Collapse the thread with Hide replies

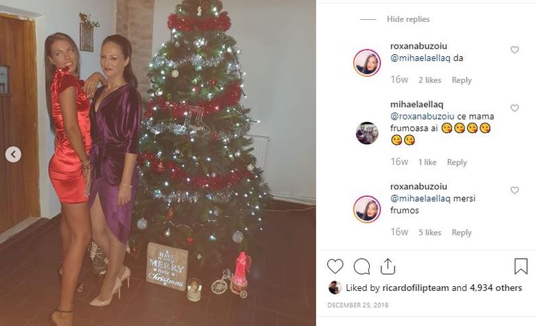pyautogui.click(x=408, y=19)
